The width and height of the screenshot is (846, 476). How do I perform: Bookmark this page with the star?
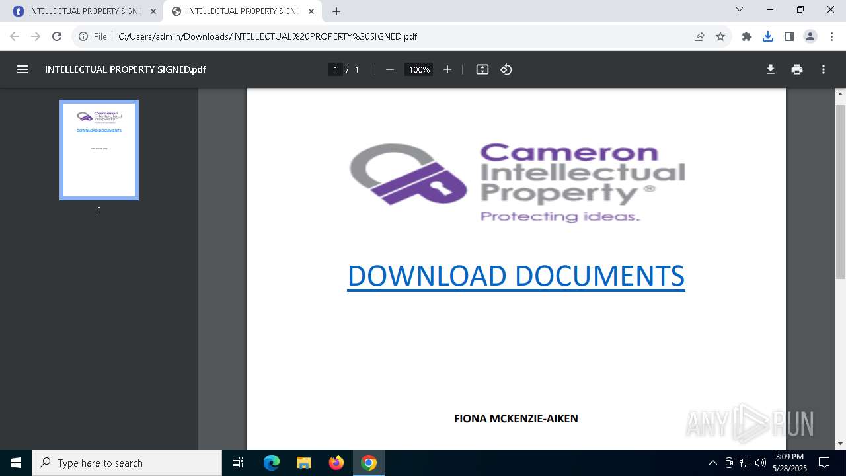(720, 36)
